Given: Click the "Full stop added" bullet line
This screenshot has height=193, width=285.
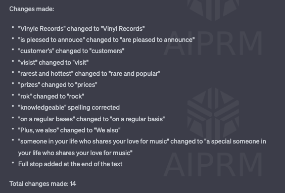Looking at the screenshot, I should (x=70, y=164).
